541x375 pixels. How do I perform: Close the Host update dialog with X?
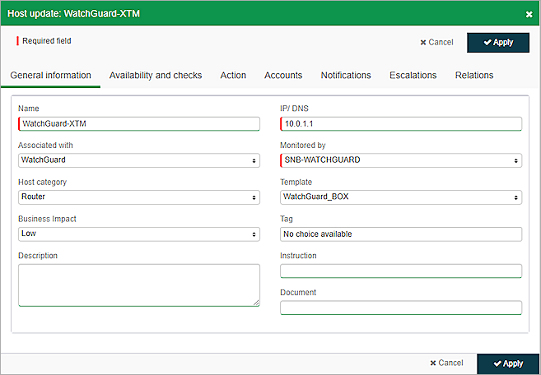click(529, 14)
